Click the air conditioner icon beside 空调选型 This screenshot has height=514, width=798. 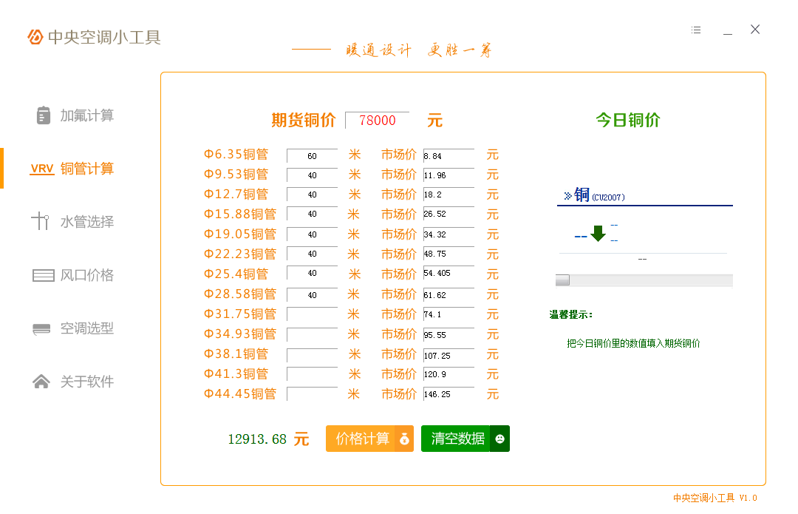coord(41,328)
